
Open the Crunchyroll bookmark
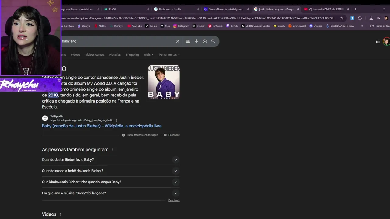pyautogui.click(x=297, y=26)
